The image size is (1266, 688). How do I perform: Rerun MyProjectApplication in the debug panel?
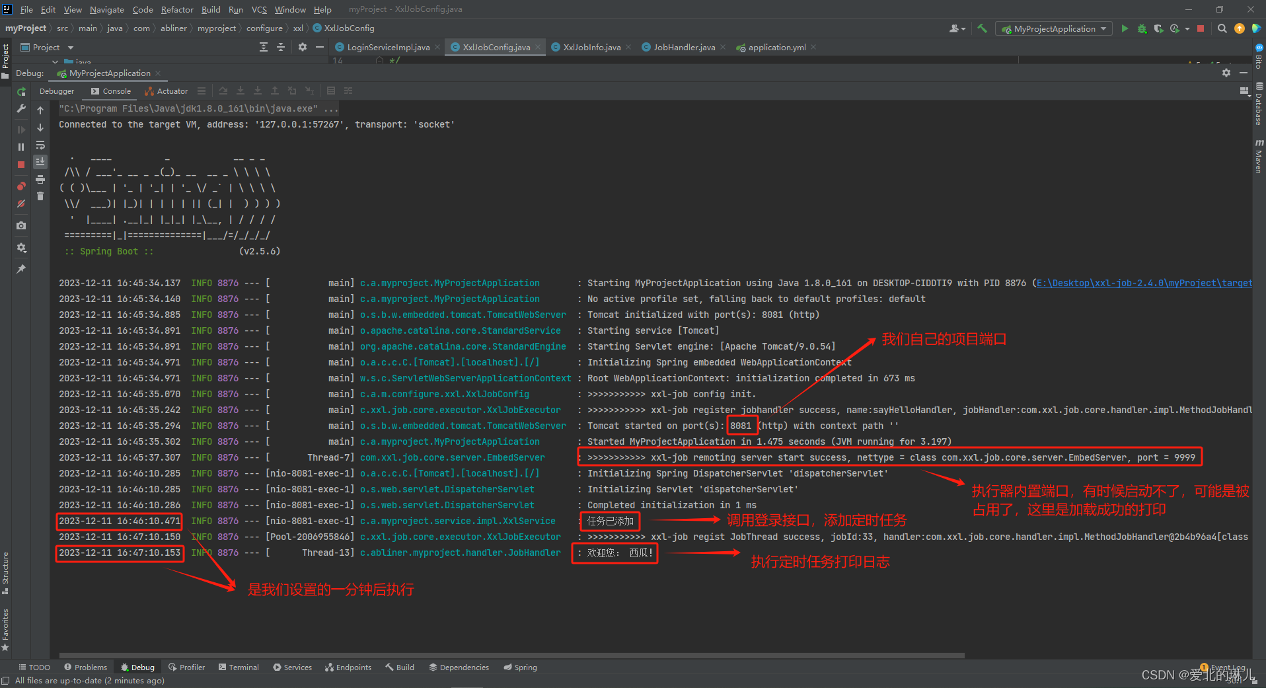pyautogui.click(x=21, y=91)
